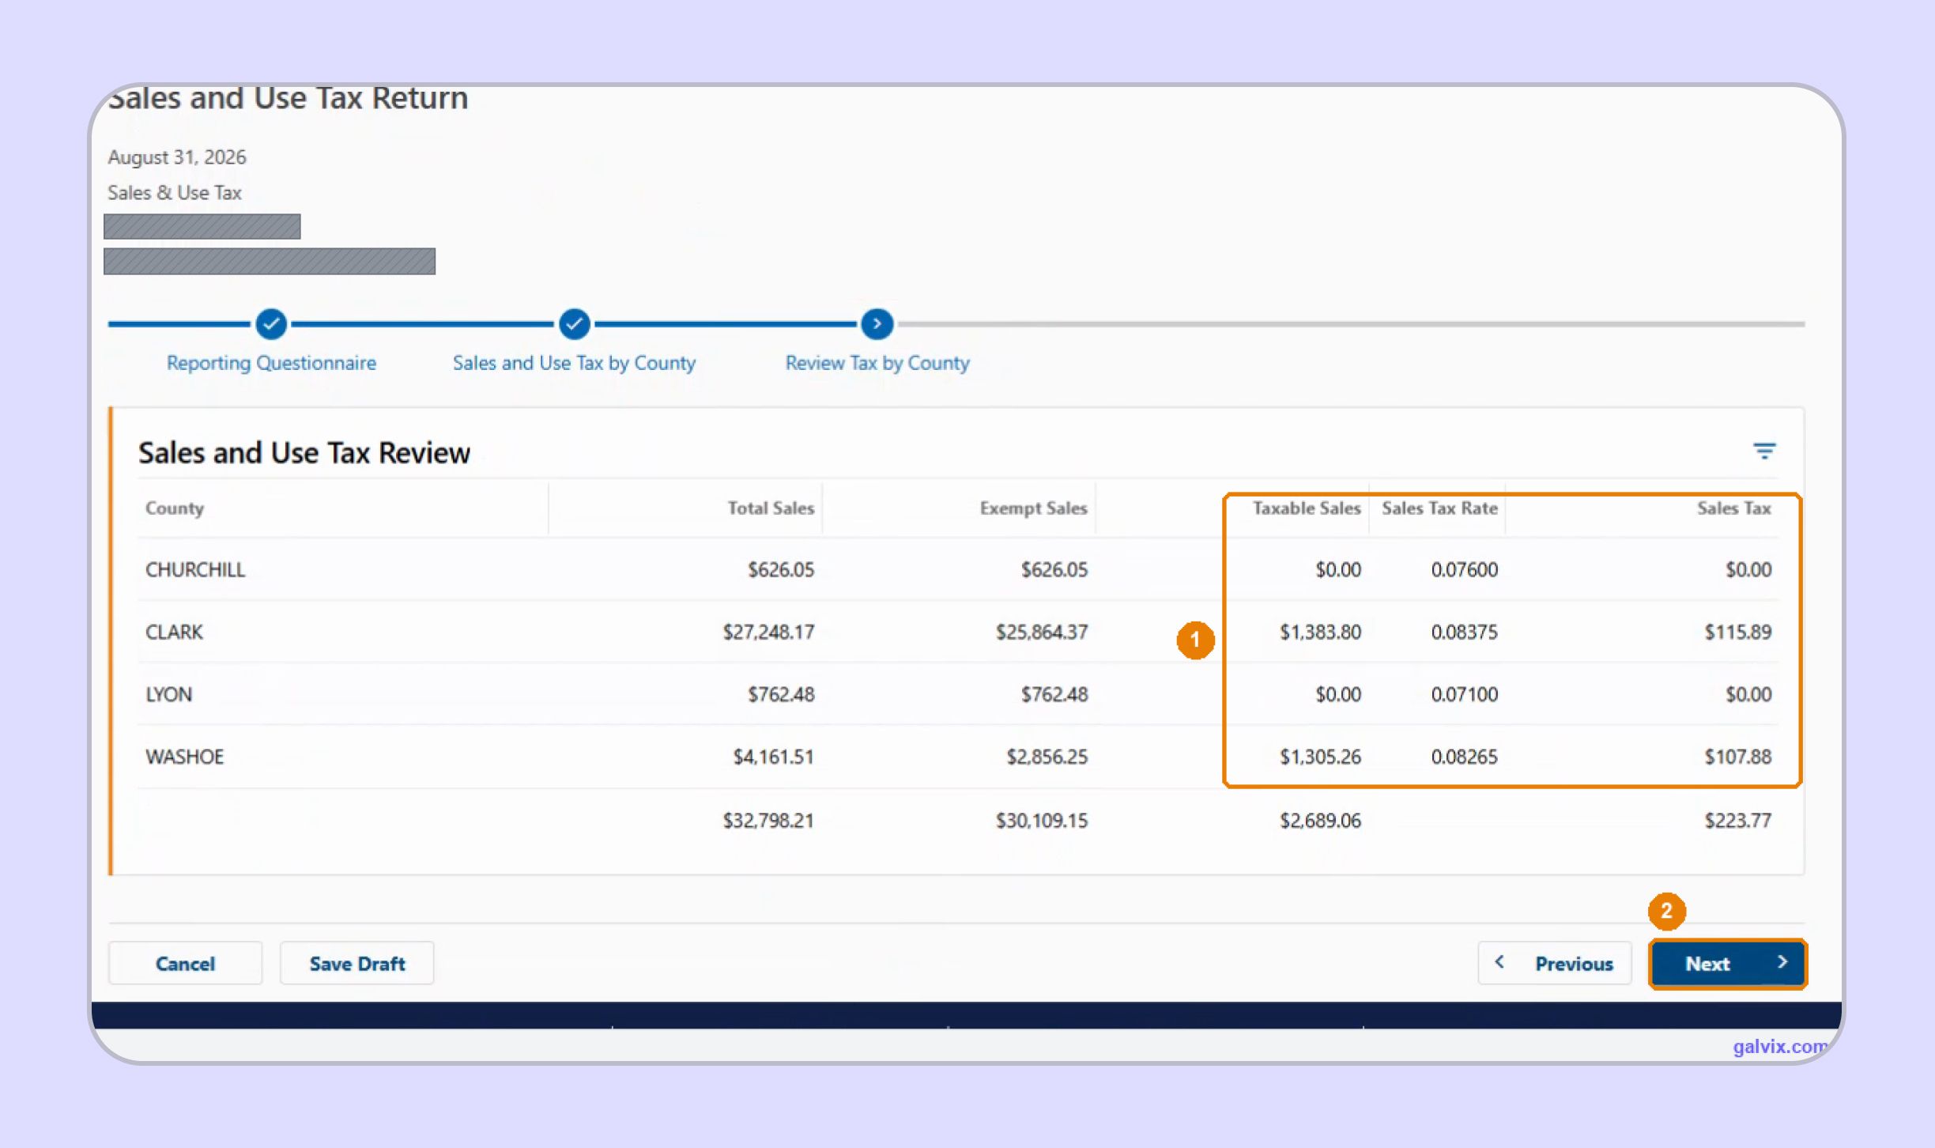The image size is (1935, 1148).
Task: Click Washoe sales tax $107.88
Action: (x=1737, y=757)
